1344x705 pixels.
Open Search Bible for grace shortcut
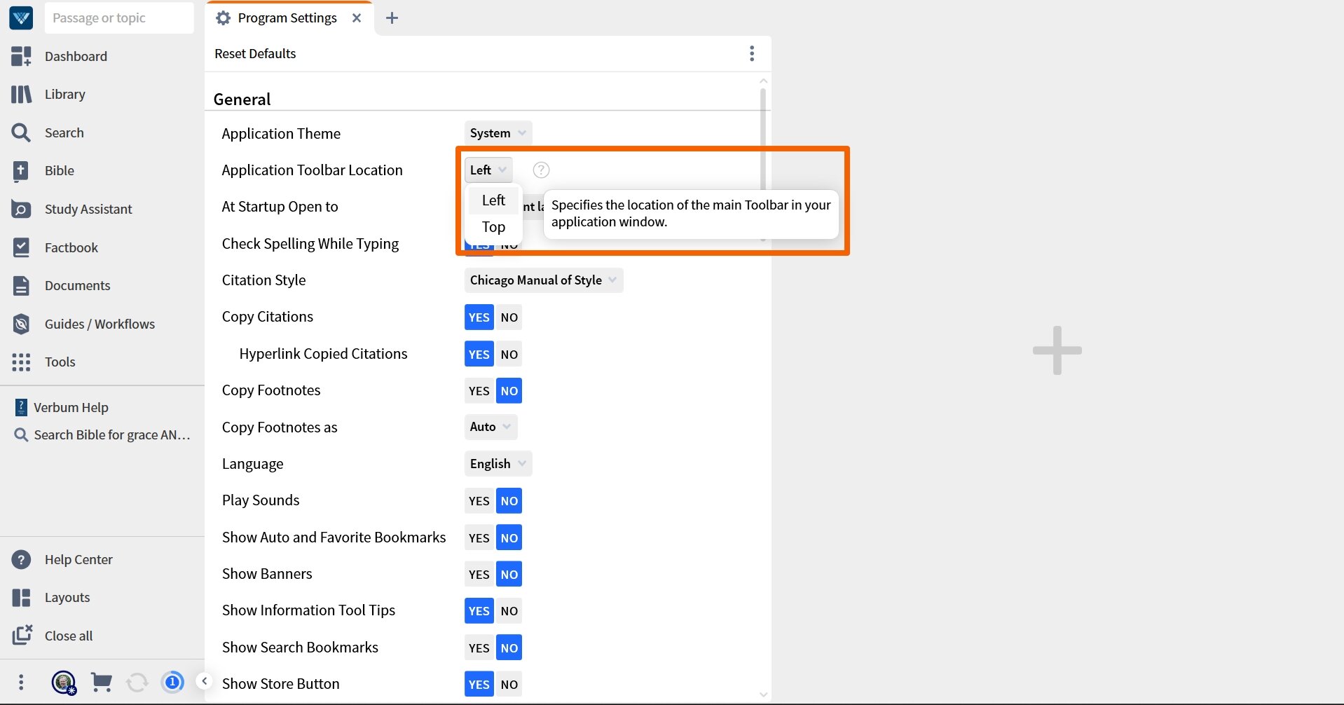pos(102,434)
